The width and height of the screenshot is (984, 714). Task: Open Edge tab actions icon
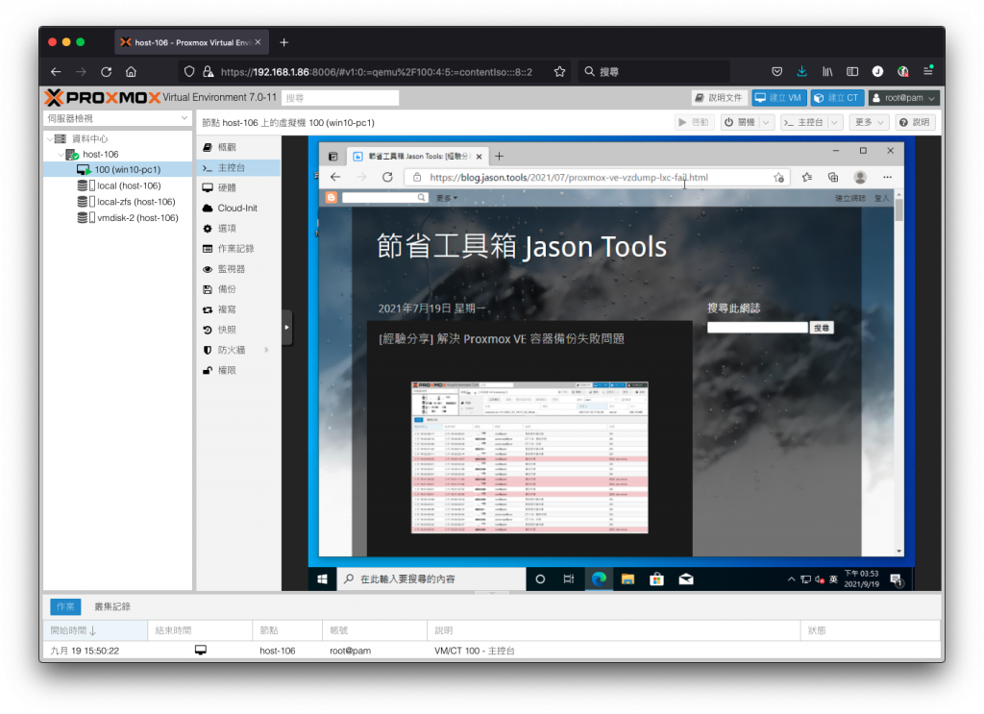[x=333, y=157]
